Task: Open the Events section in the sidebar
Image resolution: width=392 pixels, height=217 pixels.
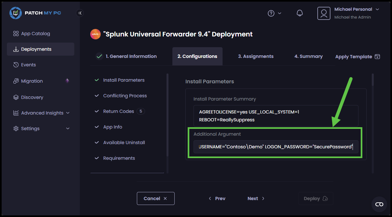Action: [x=29, y=64]
